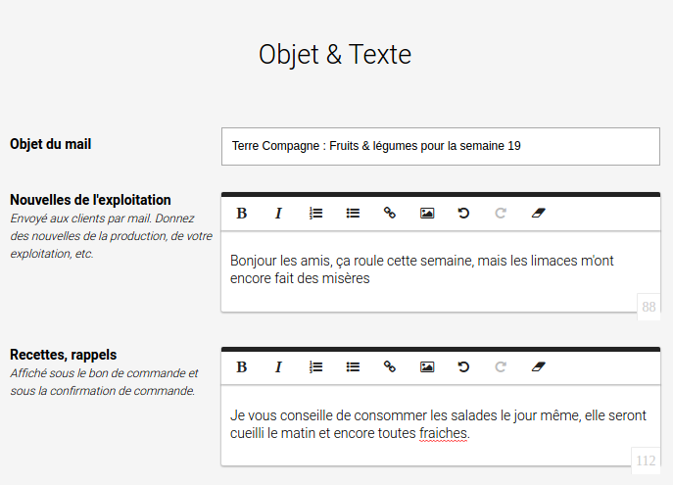Click the character counter showing 88
Image resolution: width=673 pixels, height=485 pixels.
[649, 307]
